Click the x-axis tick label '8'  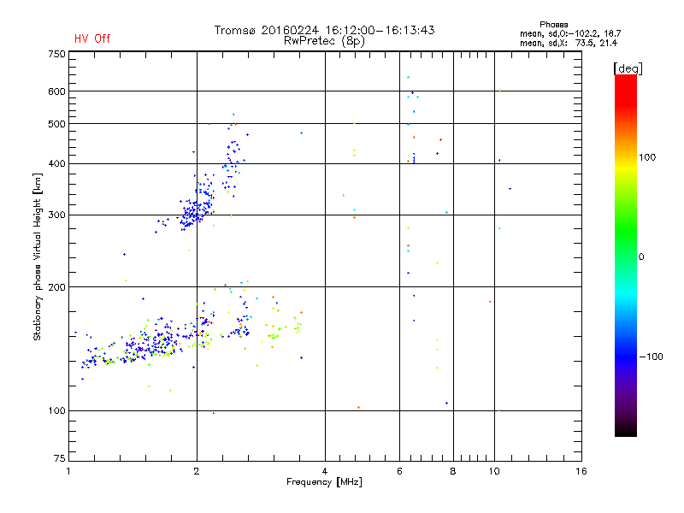pyautogui.click(x=453, y=471)
